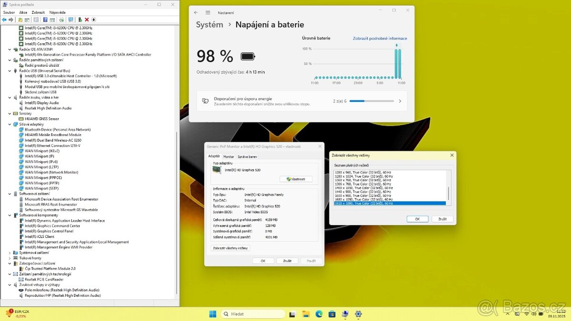The height and width of the screenshot is (321, 571).
Task: Open the Akce menu in Device Manager
Action: click(22, 12)
